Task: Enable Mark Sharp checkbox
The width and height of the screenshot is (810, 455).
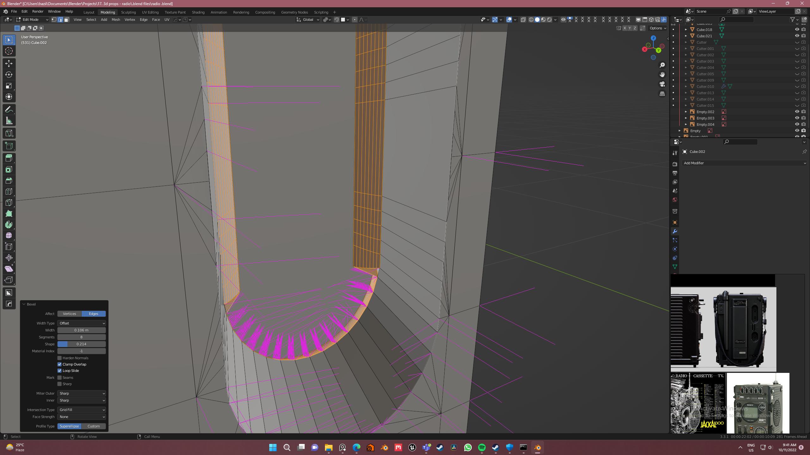Action: point(59,384)
